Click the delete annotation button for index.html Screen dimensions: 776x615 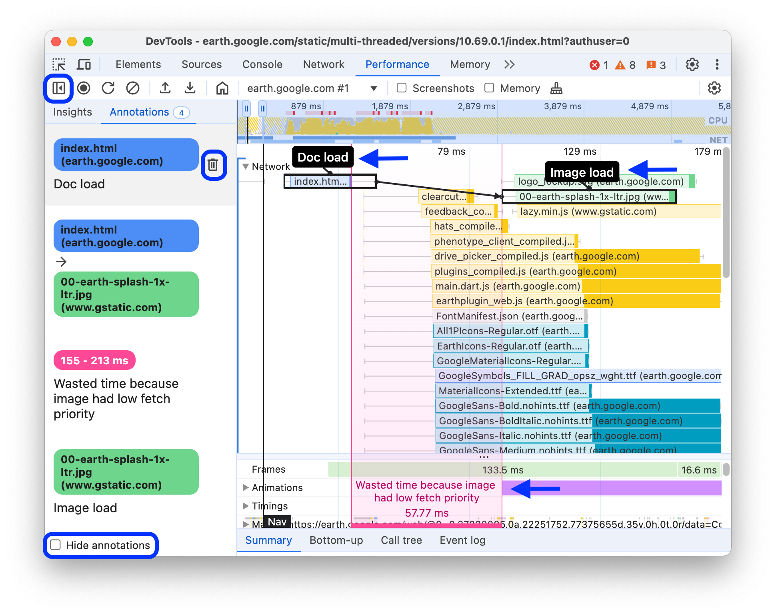pyautogui.click(x=214, y=165)
